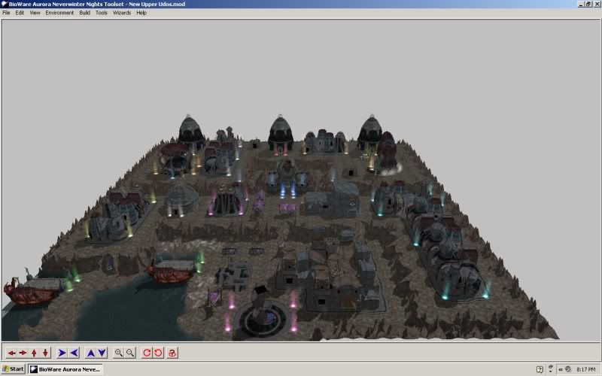The width and height of the screenshot is (602, 376).
Task: Select red ship at far left dock
Action: (x=34, y=290)
